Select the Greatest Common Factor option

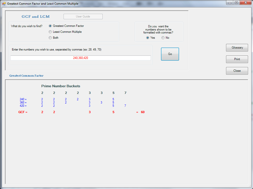50,26
